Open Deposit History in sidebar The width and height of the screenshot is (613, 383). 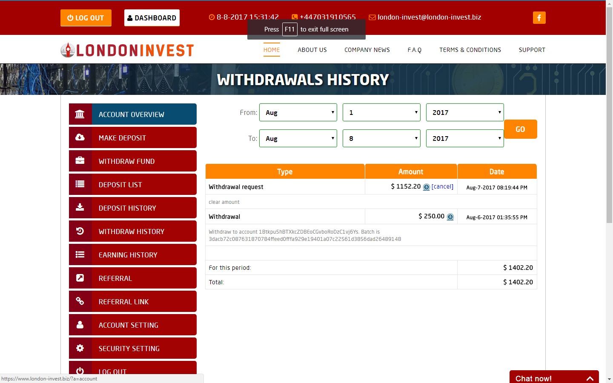click(133, 208)
